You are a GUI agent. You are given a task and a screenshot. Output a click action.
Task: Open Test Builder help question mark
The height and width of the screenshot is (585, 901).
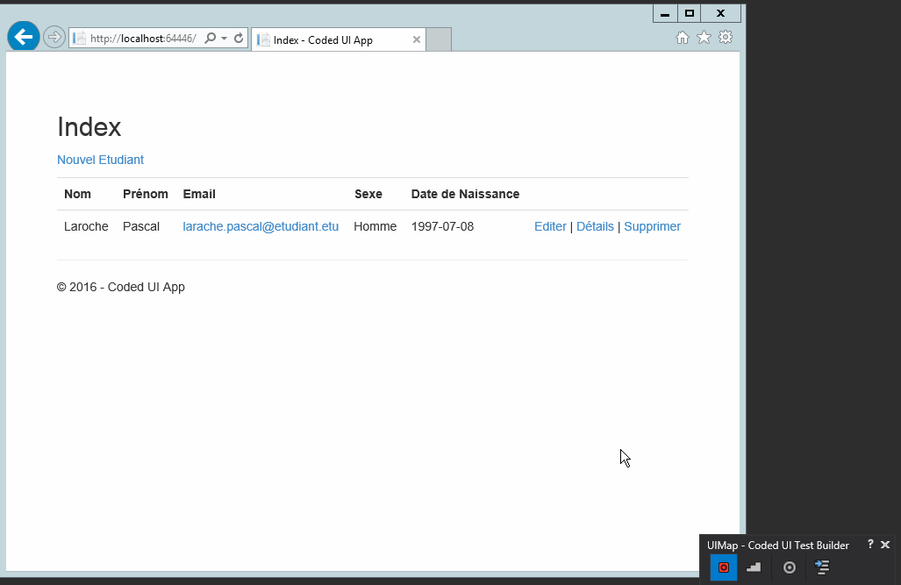870,545
